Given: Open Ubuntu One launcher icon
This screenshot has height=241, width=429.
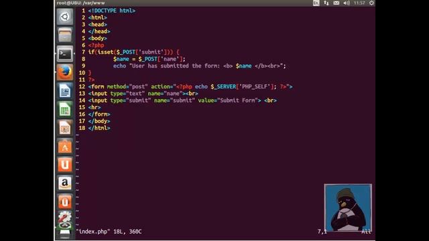Looking at the screenshot, I should (x=65, y=165).
